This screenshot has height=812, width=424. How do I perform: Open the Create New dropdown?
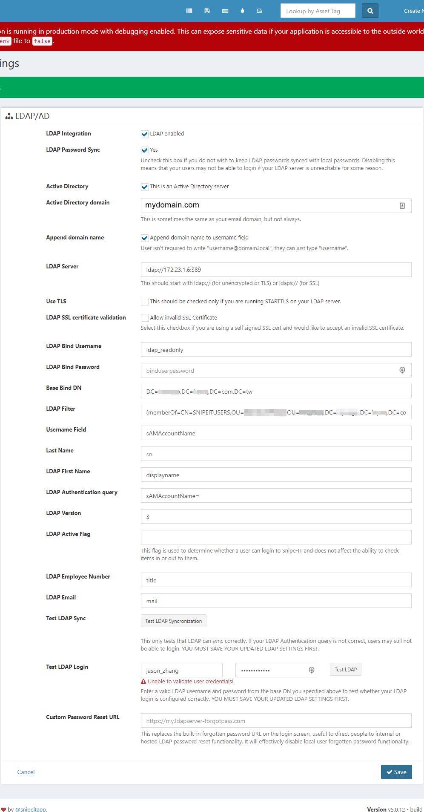413,11
